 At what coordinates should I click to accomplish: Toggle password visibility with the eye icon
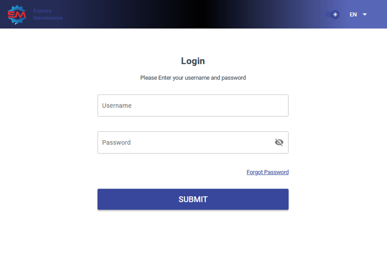tap(279, 142)
